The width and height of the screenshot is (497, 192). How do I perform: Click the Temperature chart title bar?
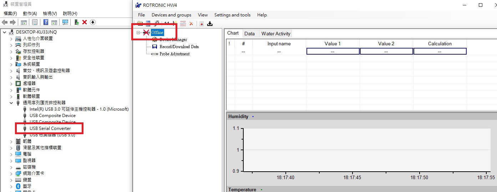(x=361, y=189)
